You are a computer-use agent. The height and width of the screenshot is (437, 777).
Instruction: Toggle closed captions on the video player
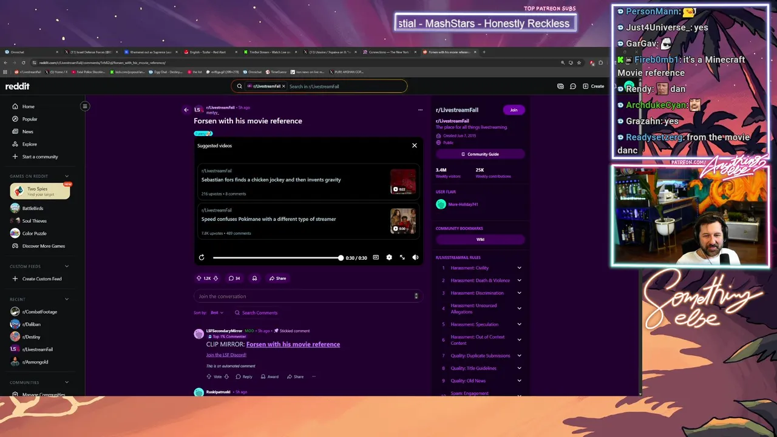tap(376, 257)
